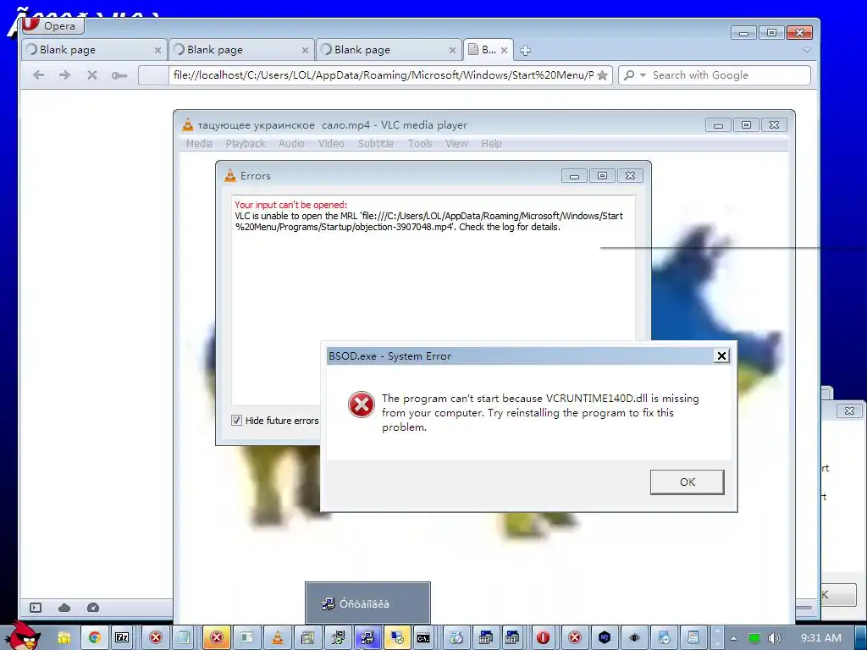Open the search engine dropdown arrow
This screenshot has width=867, height=650.
coord(643,74)
